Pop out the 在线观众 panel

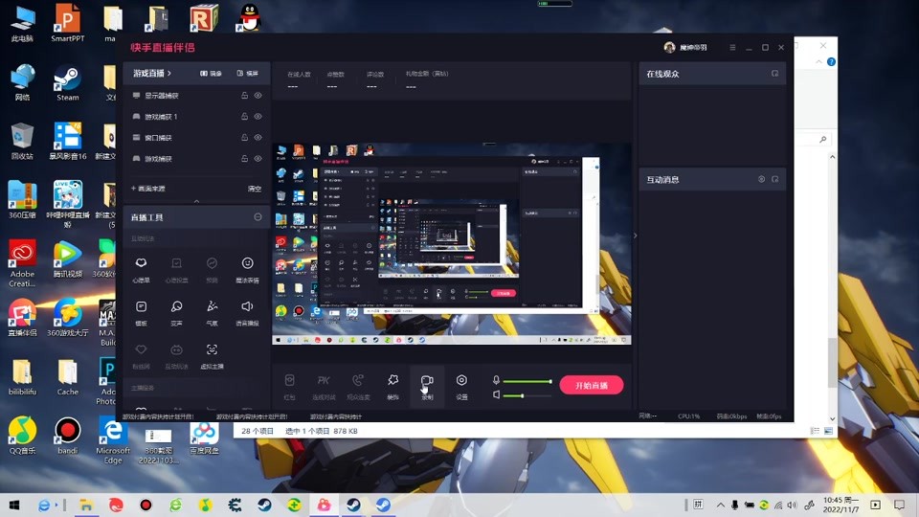coord(774,74)
